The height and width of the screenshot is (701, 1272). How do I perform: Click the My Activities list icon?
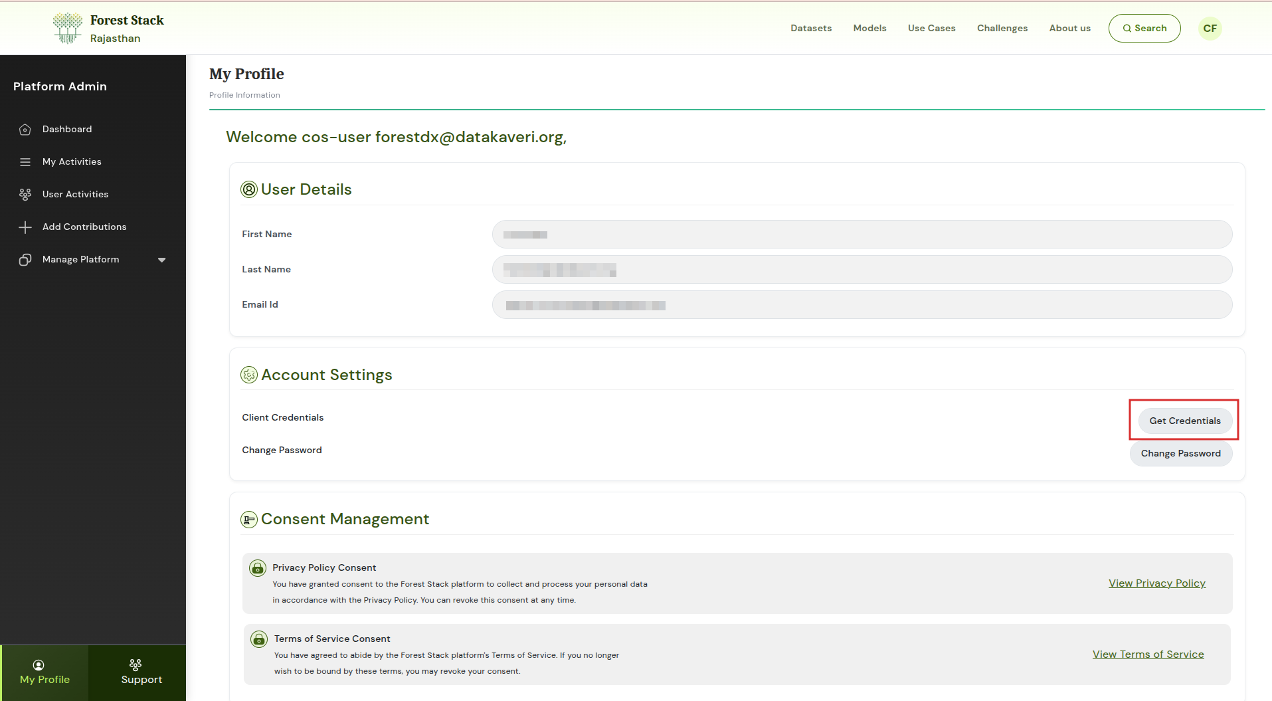[x=25, y=162]
